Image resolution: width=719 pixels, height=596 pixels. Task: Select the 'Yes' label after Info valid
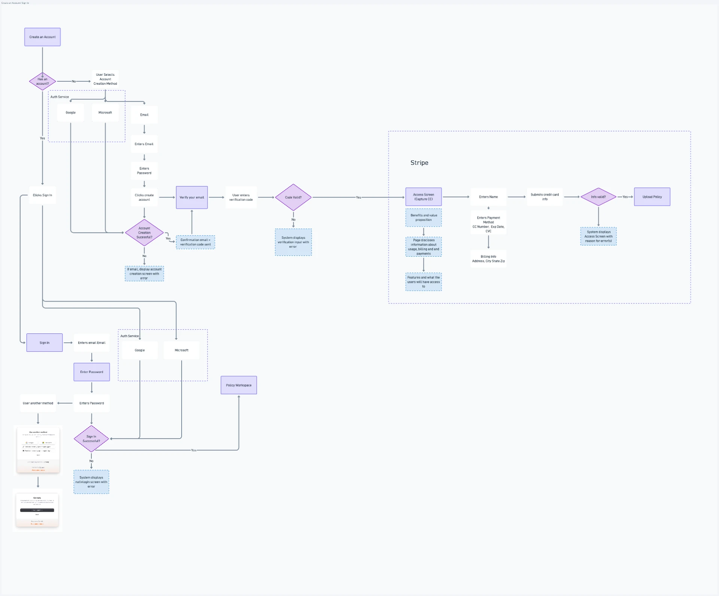[625, 197]
